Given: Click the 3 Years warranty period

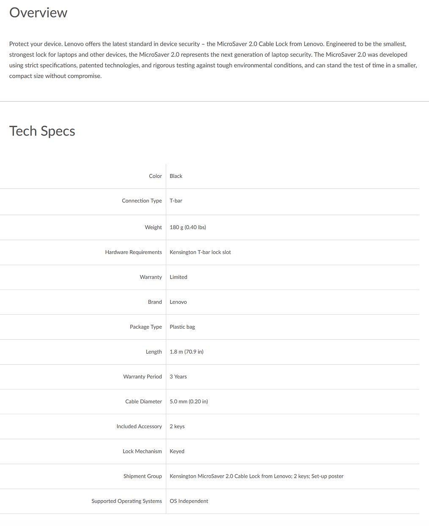Looking at the screenshot, I should (x=178, y=377).
